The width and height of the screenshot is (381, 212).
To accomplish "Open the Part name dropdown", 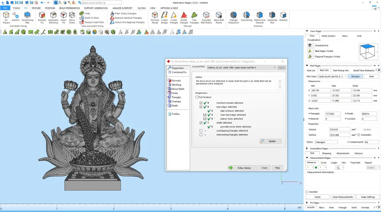I will [345, 76].
